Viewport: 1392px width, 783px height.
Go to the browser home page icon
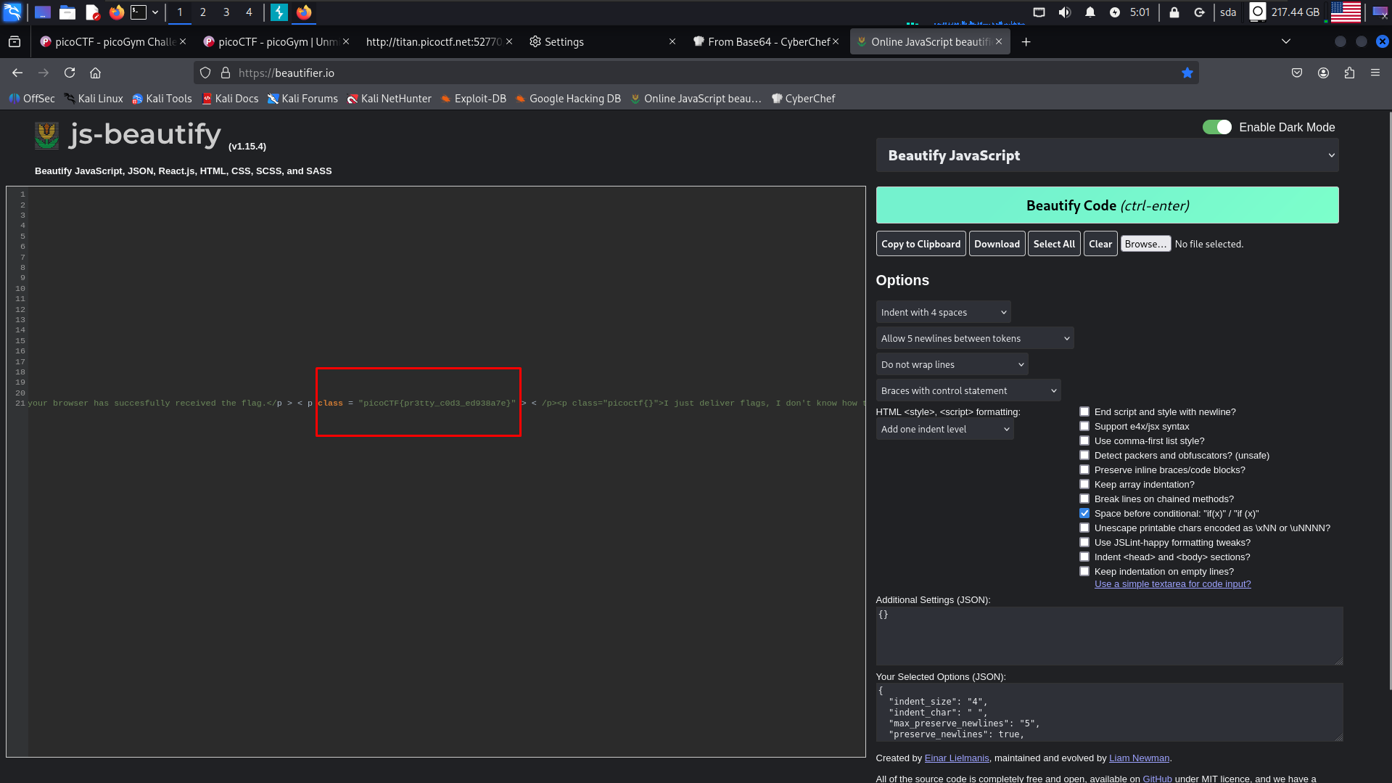[95, 73]
